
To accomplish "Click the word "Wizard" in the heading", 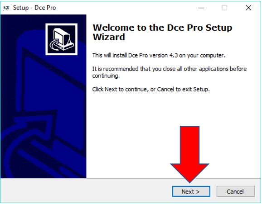I will 109,37.
